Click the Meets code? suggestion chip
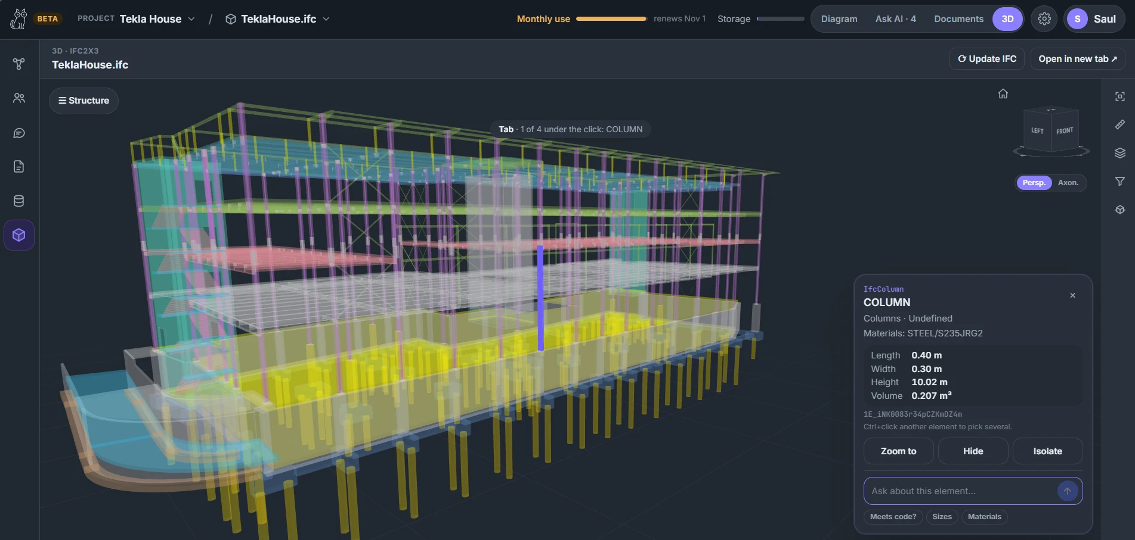1135x540 pixels. (x=893, y=517)
